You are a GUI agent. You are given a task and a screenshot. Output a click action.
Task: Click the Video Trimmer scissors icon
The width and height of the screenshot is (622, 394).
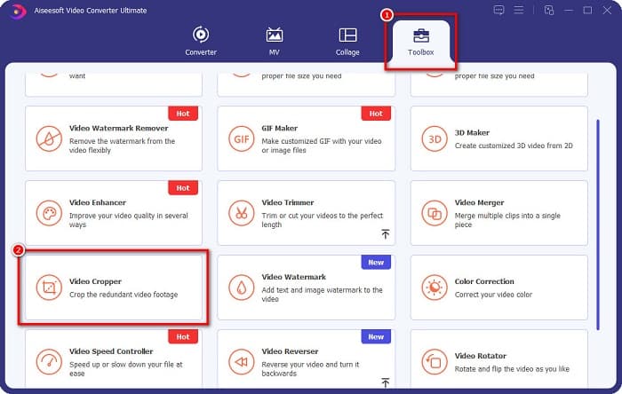240,214
